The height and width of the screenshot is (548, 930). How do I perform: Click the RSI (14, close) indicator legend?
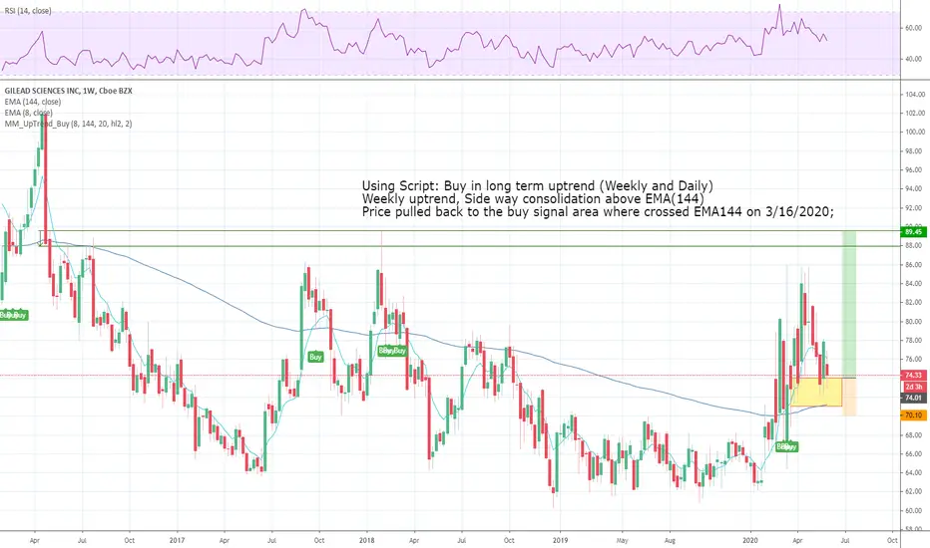[x=28, y=11]
